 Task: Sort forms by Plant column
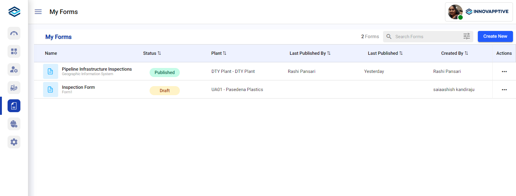click(224, 53)
